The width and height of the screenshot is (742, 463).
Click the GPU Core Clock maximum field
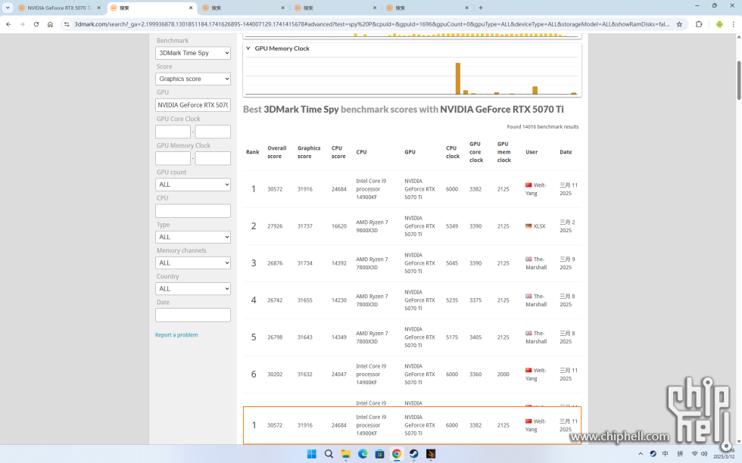(x=213, y=132)
